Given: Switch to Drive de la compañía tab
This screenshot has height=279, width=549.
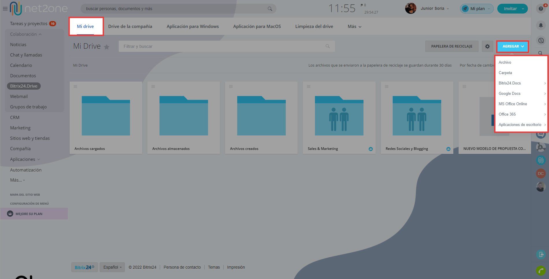Looking at the screenshot, I should click(x=130, y=26).
